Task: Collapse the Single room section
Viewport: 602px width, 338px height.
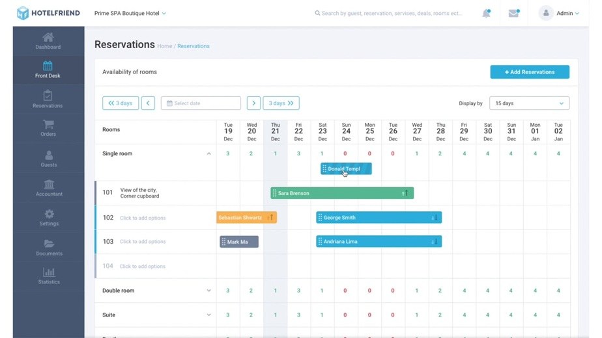Action: tap(209, 153)
